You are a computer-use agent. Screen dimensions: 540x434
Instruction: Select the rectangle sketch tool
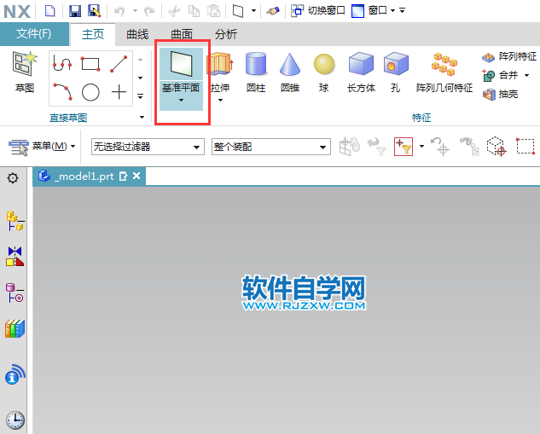coord(90,64)
